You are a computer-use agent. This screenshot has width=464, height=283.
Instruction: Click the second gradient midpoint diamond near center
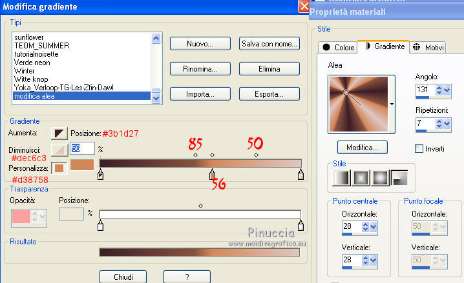[212, 155]
